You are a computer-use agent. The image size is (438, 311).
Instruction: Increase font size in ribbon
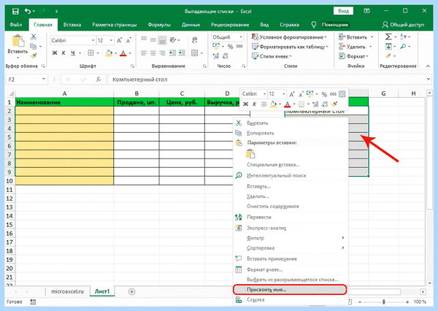pos(119,40)
